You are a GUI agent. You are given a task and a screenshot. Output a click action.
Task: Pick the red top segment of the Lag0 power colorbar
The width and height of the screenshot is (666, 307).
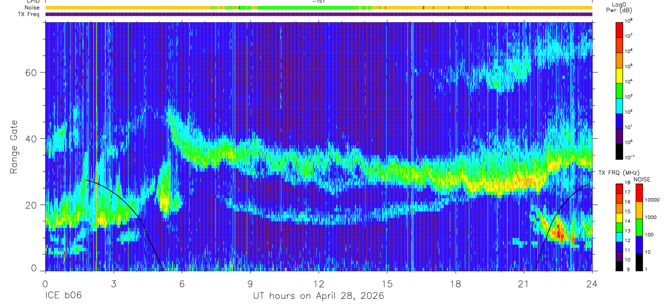619,29
